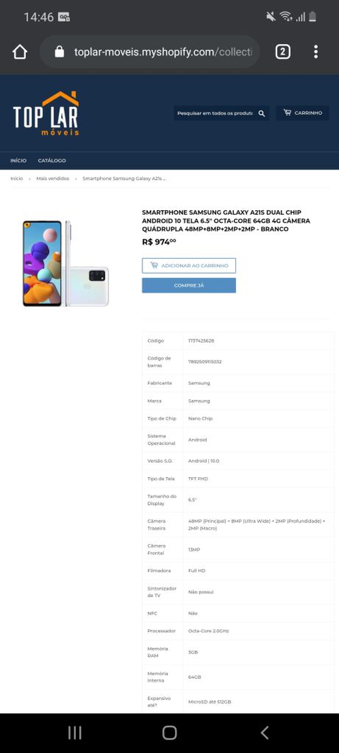
Task: Open the Início menu item
Action: pyautogui.click(x=18, y=161)
